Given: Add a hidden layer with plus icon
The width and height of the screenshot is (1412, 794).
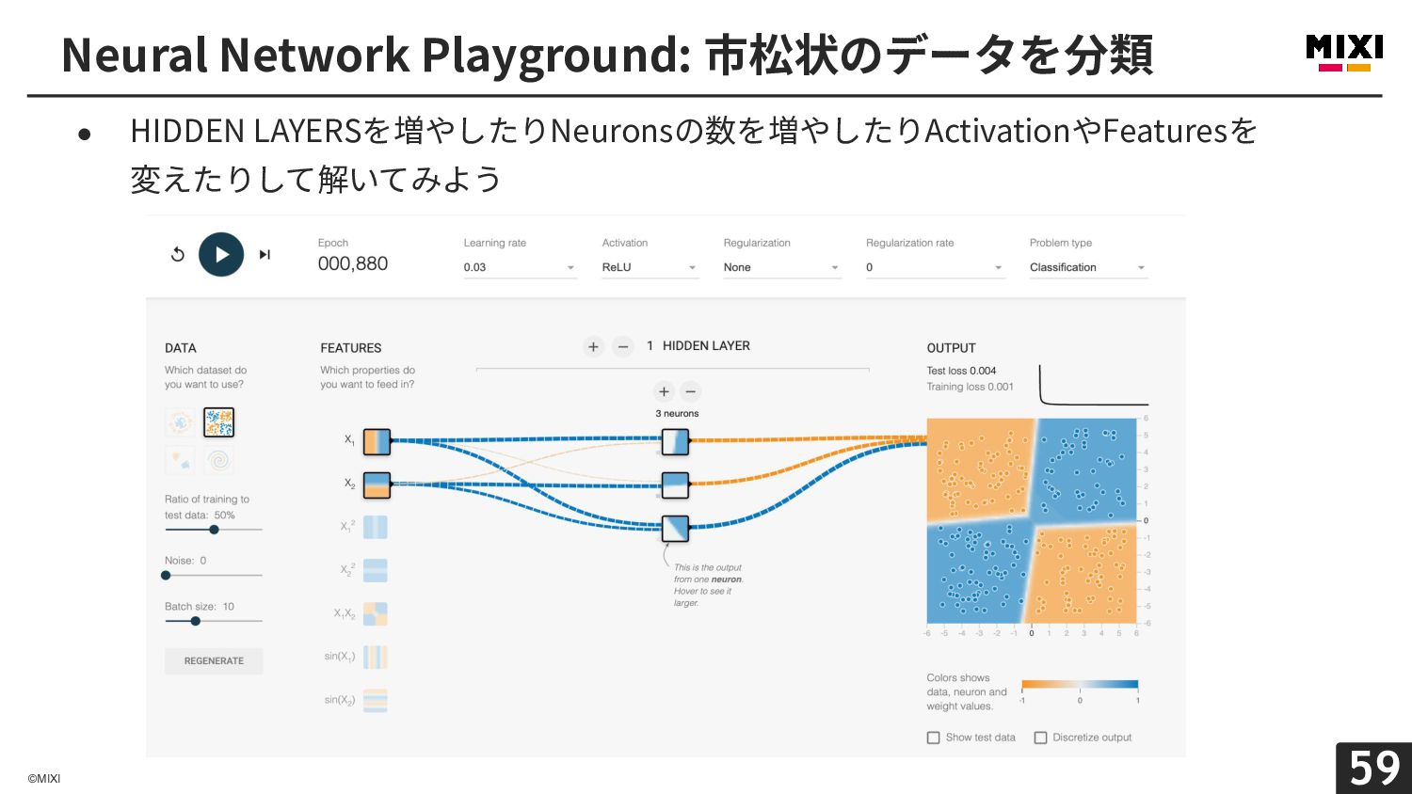Looking at the screenshot, I should point(593,347).
